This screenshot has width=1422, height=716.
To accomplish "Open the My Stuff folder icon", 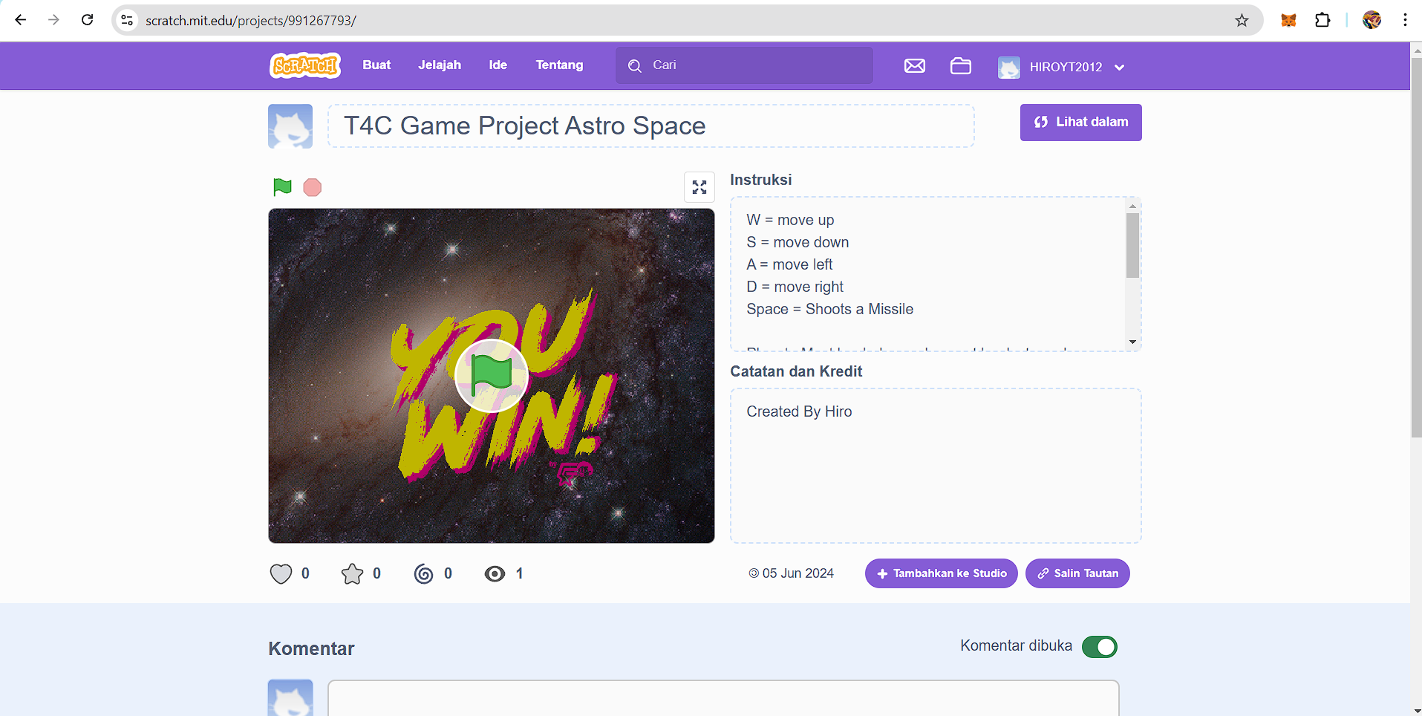I will point(960,66).
